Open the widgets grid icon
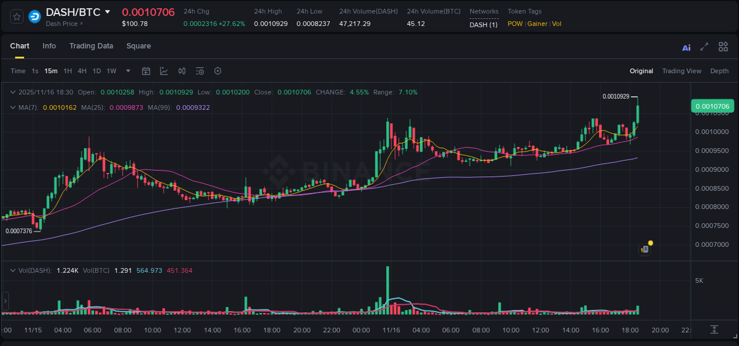Screen dimensions: 739x346 [x=723, y=46]
